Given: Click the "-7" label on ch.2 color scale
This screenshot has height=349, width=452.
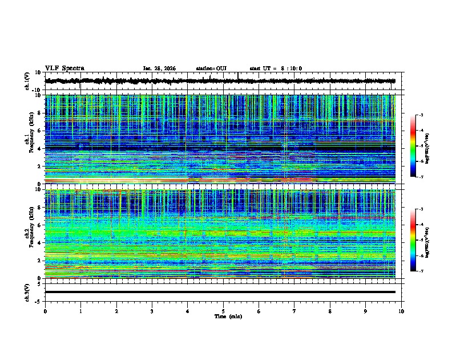Looking at the screenshot, I should point(421,271).
